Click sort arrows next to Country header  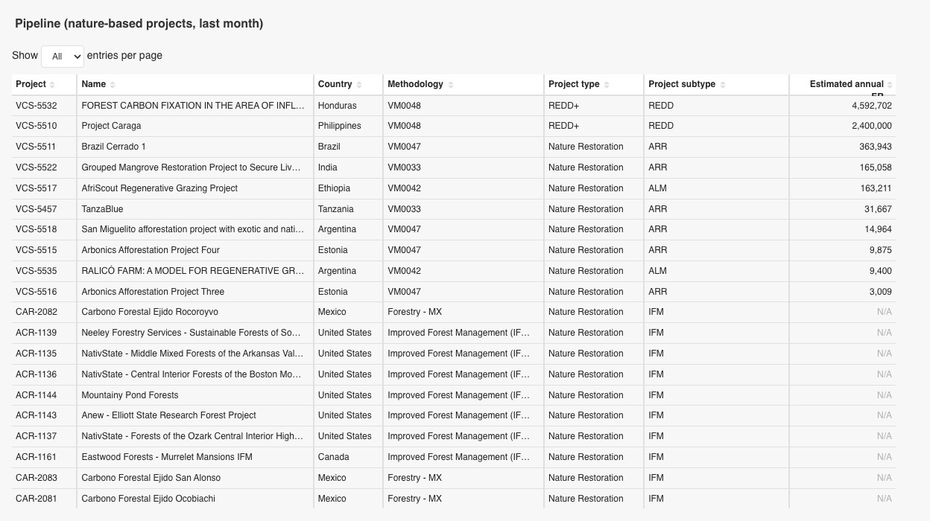point(359,85)
